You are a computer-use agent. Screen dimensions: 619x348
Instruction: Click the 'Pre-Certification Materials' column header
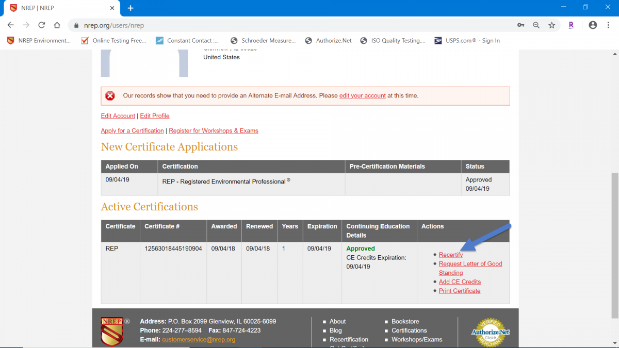[x=403, y=167]
